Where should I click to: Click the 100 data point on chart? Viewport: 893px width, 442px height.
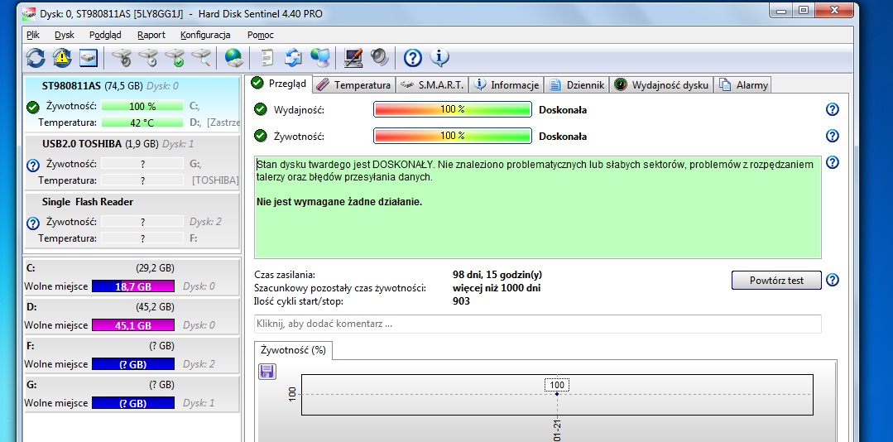pyautogui.click(x=557, y=394)
